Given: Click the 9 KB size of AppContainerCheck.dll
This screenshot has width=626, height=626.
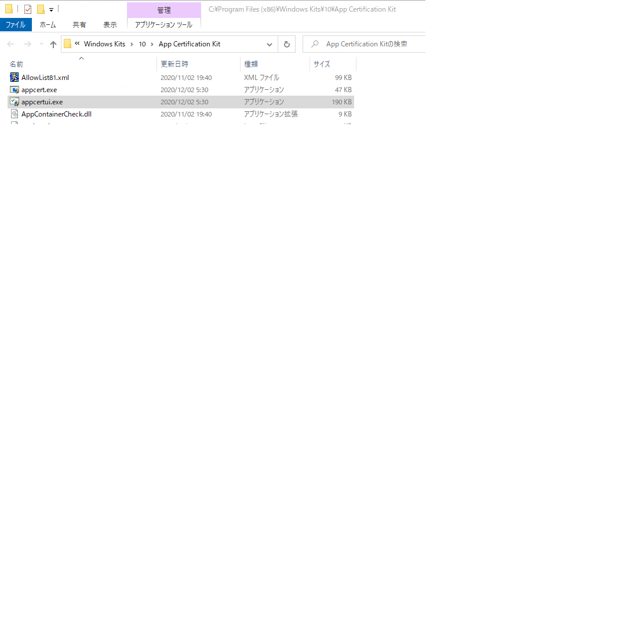Looking at the screenshot, I should (345, 114).
